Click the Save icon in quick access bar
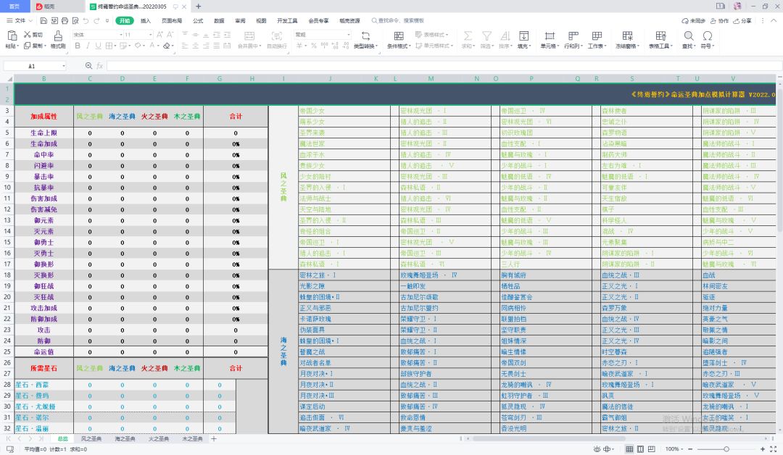 click(x=42, y=21)
